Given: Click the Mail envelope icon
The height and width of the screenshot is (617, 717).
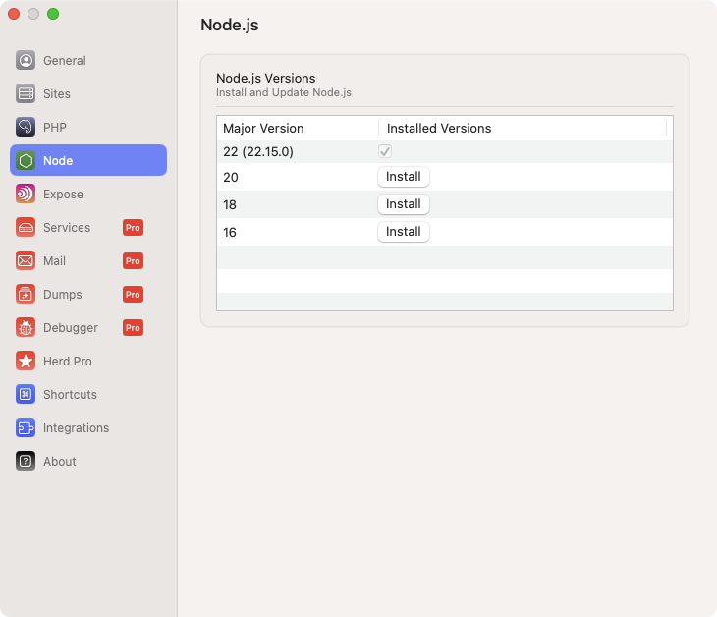Looking at the screenshot, I should (26, 261).
